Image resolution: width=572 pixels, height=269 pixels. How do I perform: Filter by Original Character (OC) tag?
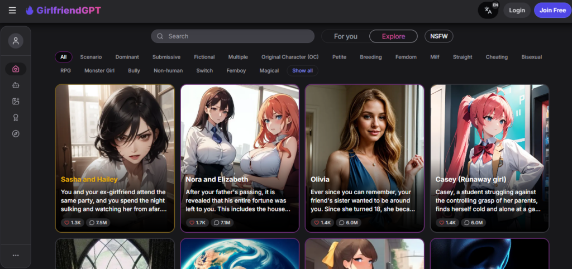(x=290, y=57)
